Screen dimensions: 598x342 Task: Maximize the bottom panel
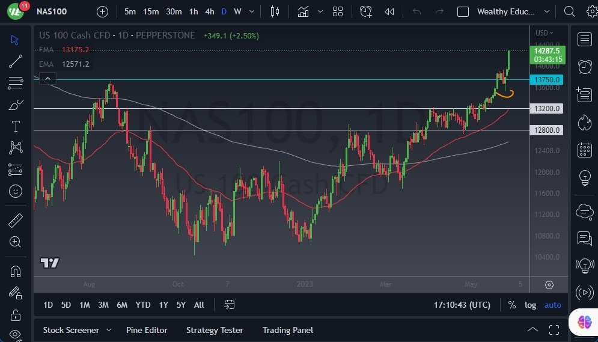point(554,330)
